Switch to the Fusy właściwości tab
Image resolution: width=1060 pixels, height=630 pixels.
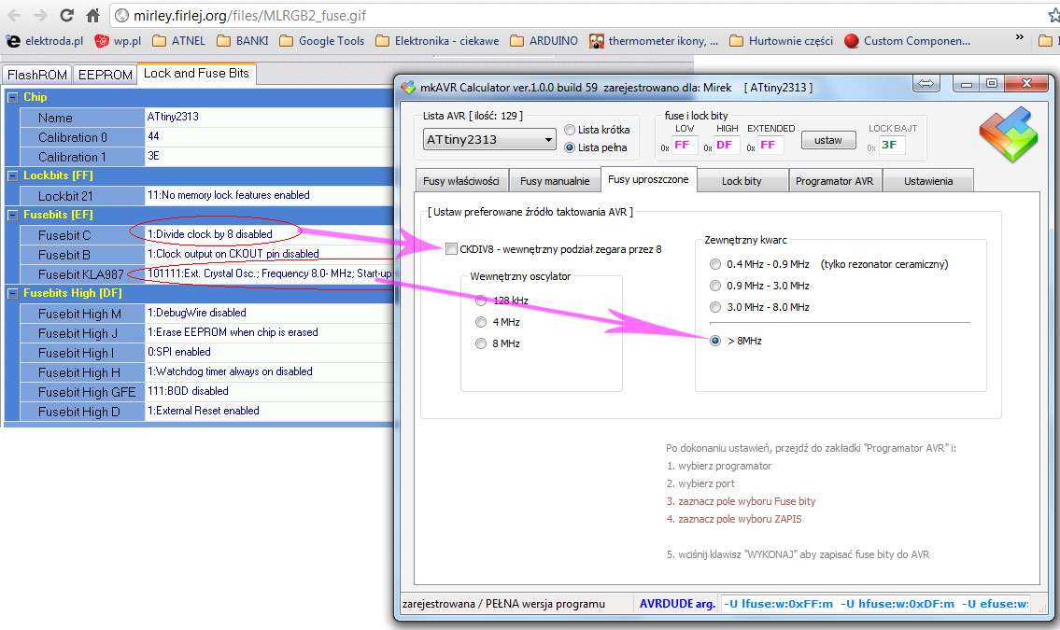(461, 181)
